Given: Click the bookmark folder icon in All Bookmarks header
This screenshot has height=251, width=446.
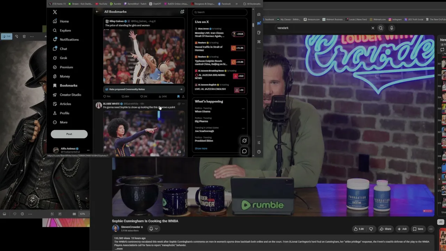Looking at the screenshot, I should tap(182, 12).
